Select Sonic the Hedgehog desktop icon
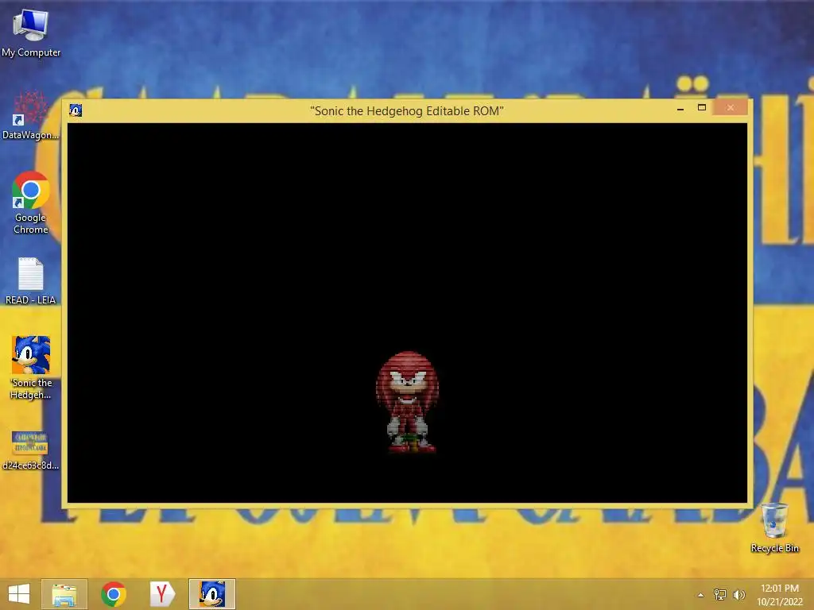The height and width of the screenshot is (610, 814). click(31, 367)
